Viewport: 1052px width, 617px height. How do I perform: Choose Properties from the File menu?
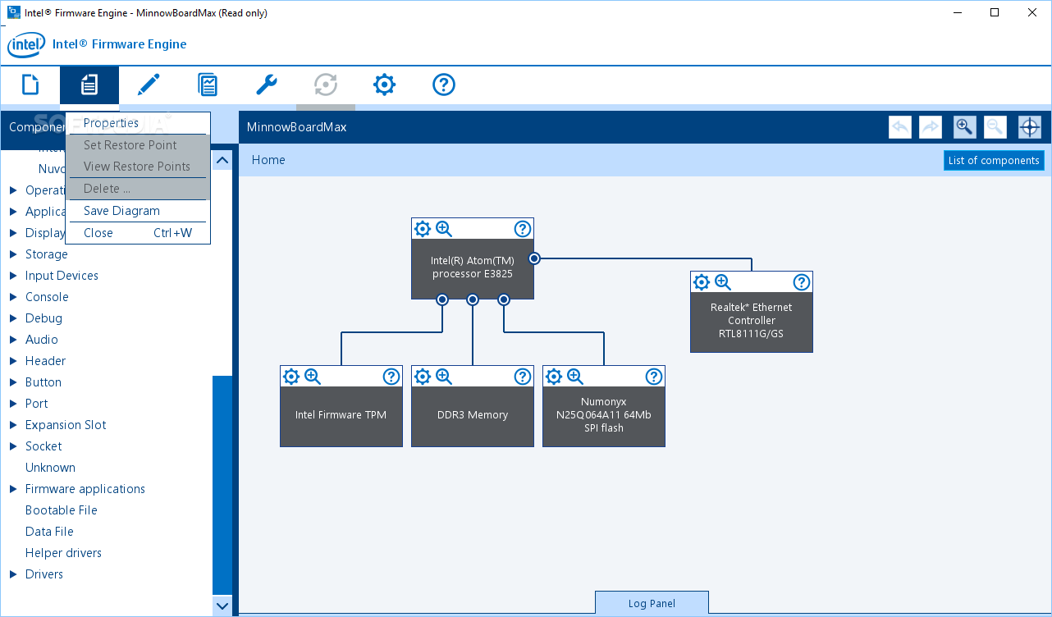point(138,123)
